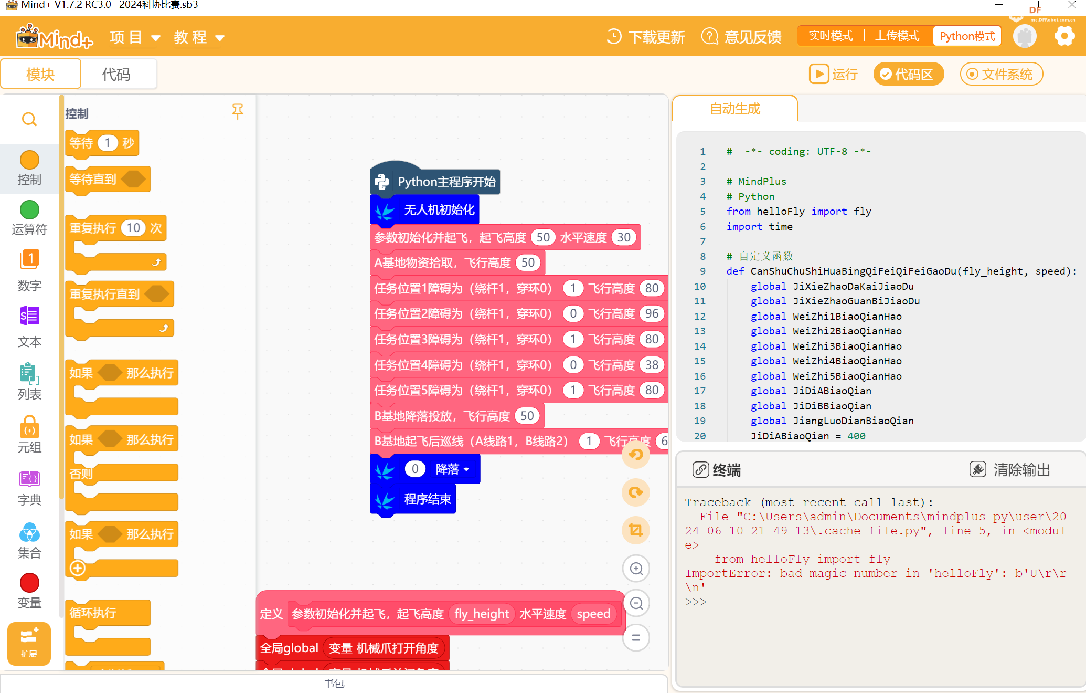Click the terminal link icon beside 终端
The width and height of the screenshot is (1086, 693).
pyautogui.click(x=701, y=469)
